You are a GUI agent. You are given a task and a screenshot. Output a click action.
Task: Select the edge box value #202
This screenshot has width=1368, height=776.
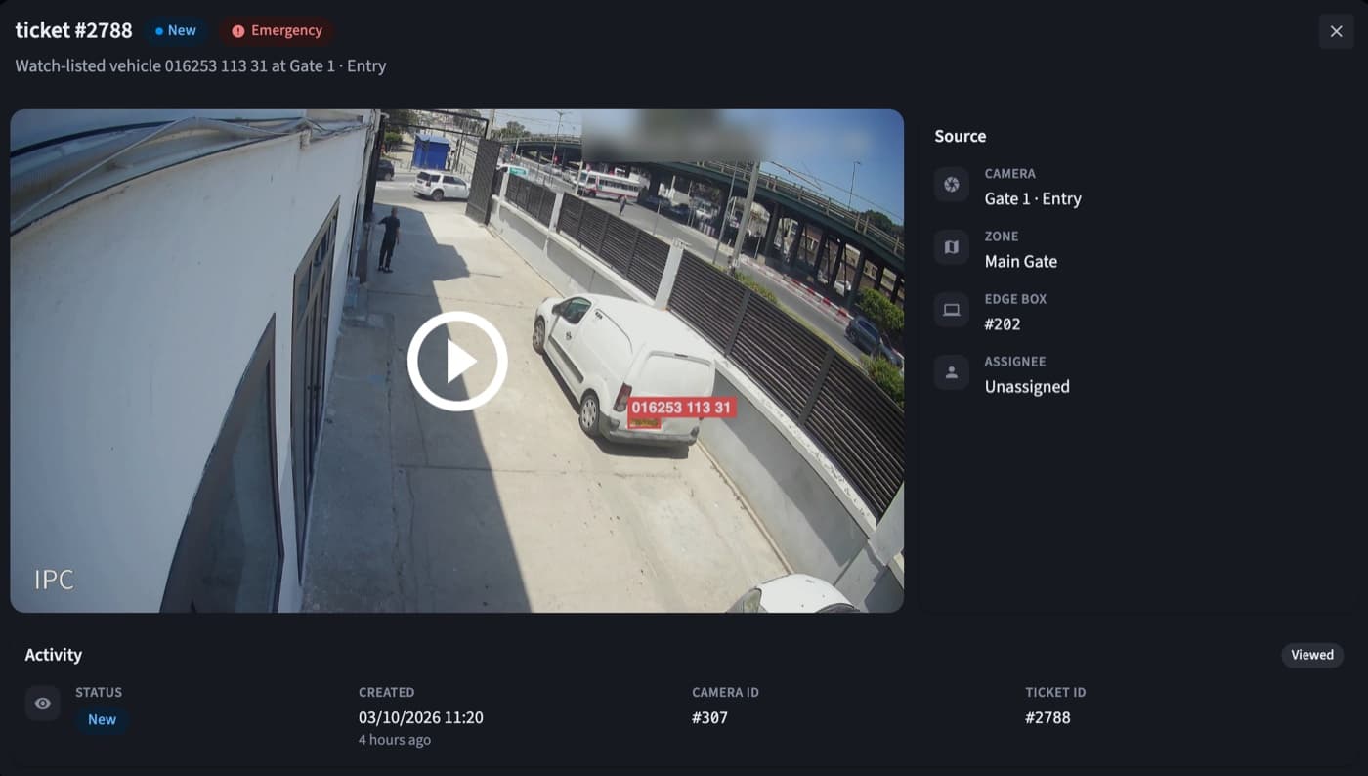tap(1003, 323)
